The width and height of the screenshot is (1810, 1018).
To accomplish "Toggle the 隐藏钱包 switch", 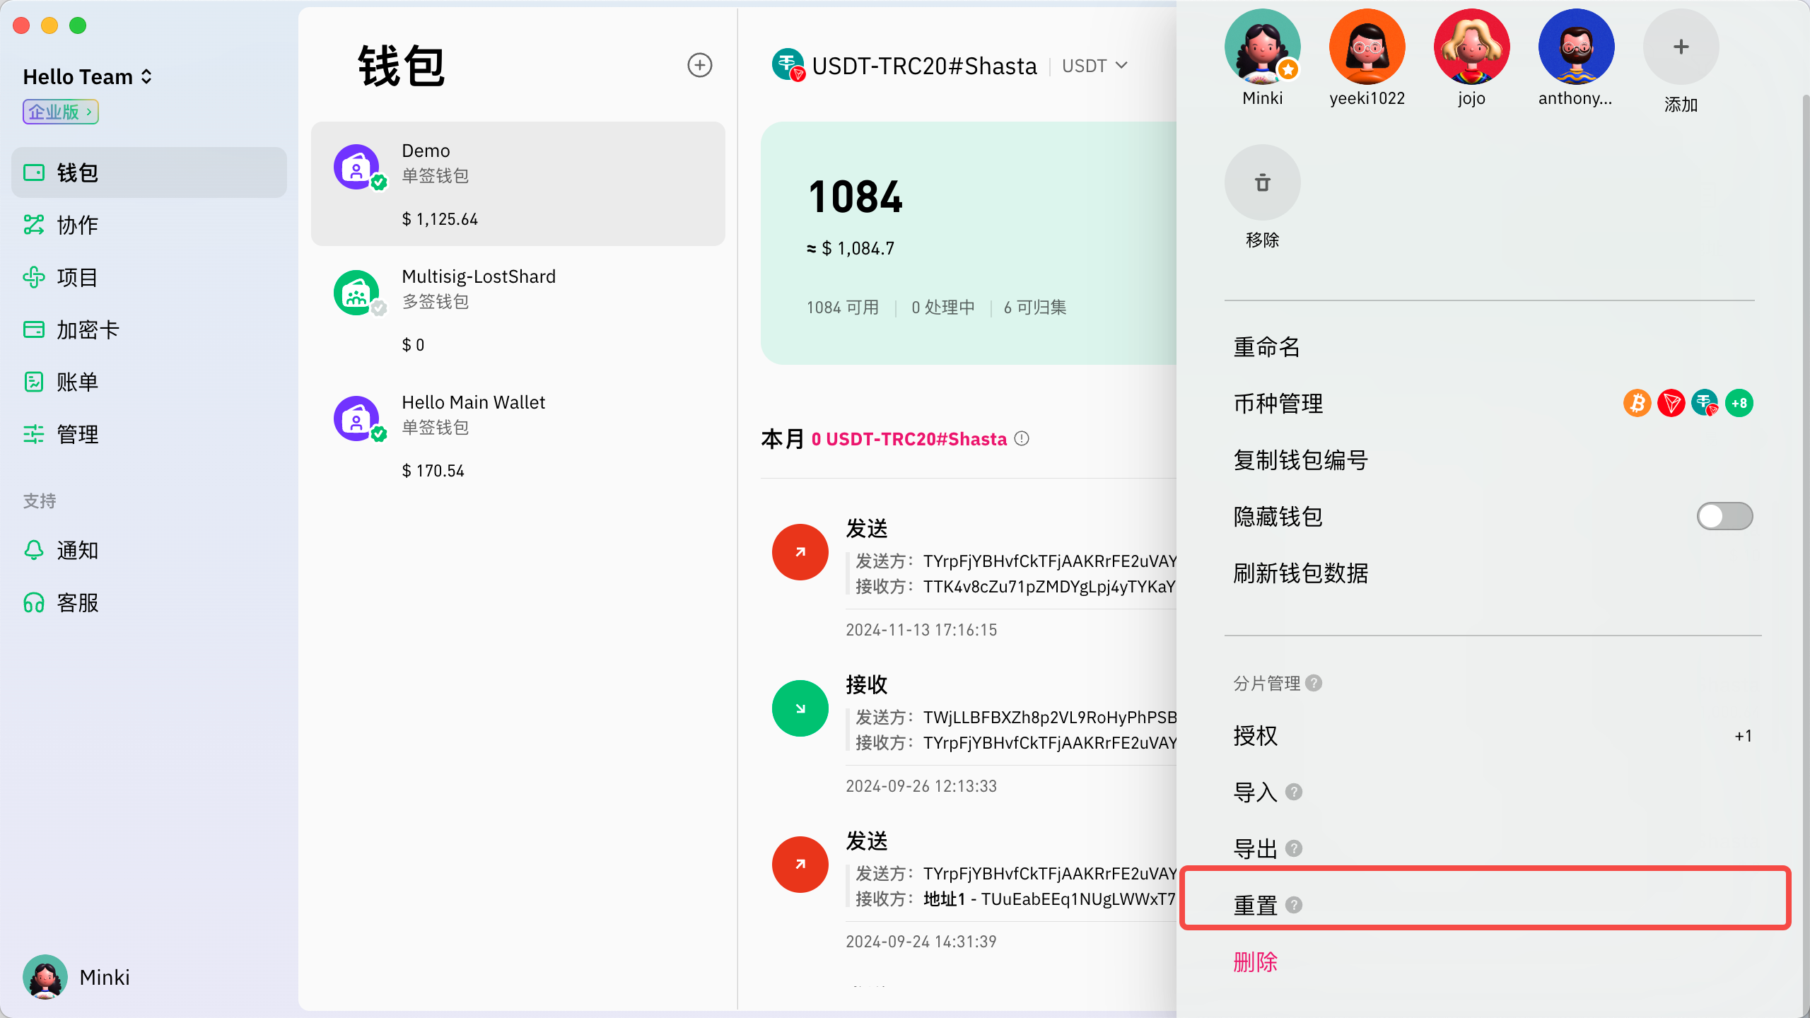I will click(1724, 516).
